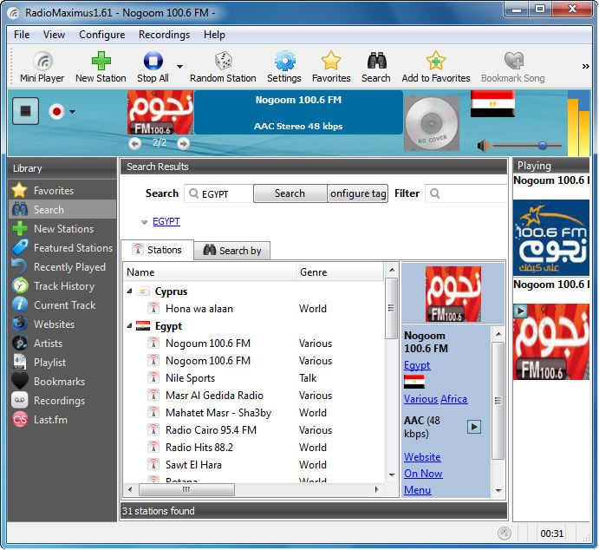Viewport: 599px width, 550px height.
Task: Select the Hona wa alaan station
Action: click(199, 309)
